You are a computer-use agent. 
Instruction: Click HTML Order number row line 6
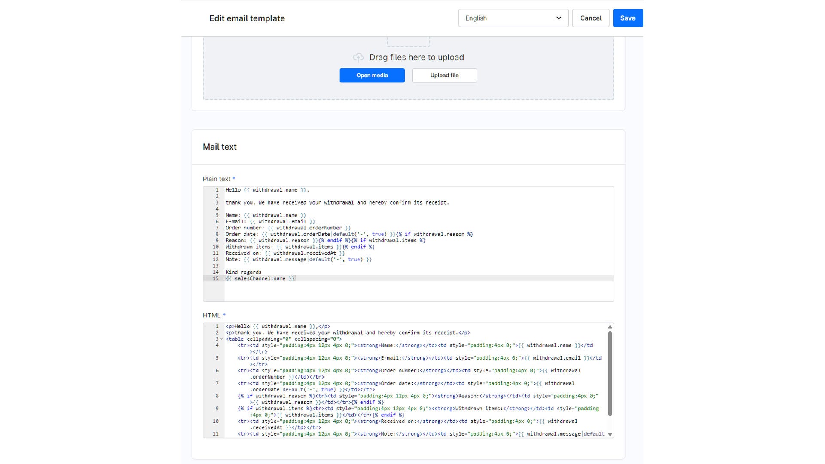[x=409, y=374]
